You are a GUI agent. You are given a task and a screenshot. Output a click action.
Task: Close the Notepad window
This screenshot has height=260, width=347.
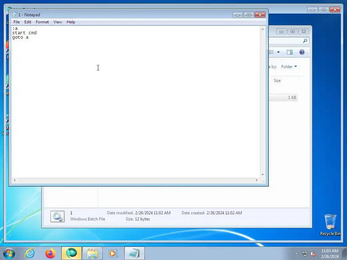tap(260, 15)
